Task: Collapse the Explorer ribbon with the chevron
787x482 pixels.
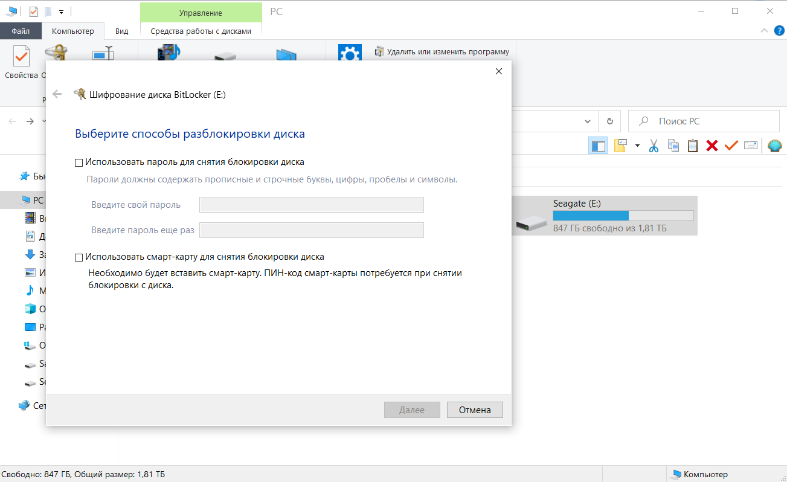Action: 764,31
